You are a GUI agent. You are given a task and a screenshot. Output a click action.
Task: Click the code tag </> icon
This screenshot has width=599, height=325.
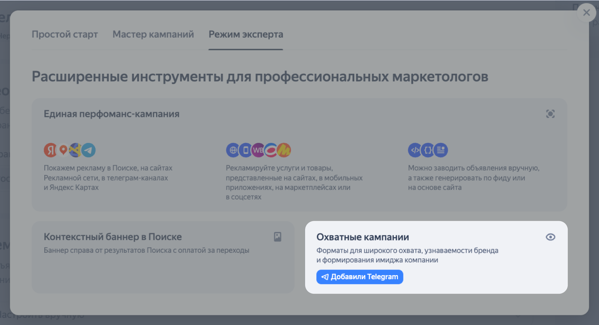415,150
